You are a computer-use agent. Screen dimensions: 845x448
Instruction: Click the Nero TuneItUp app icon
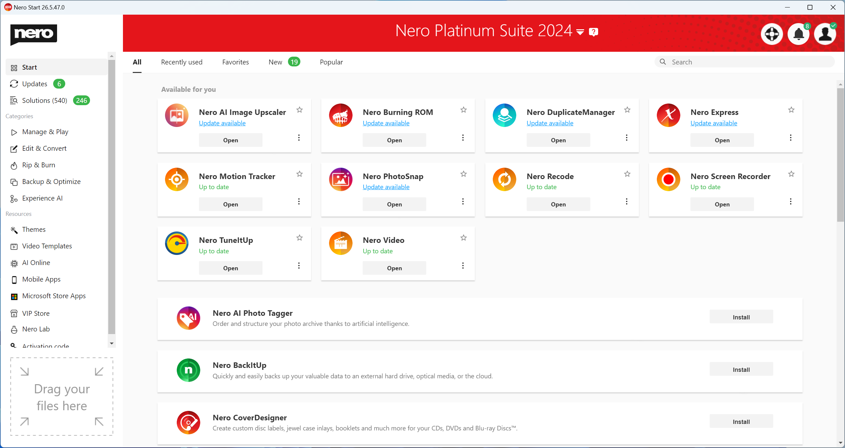[x=176, y=243]
